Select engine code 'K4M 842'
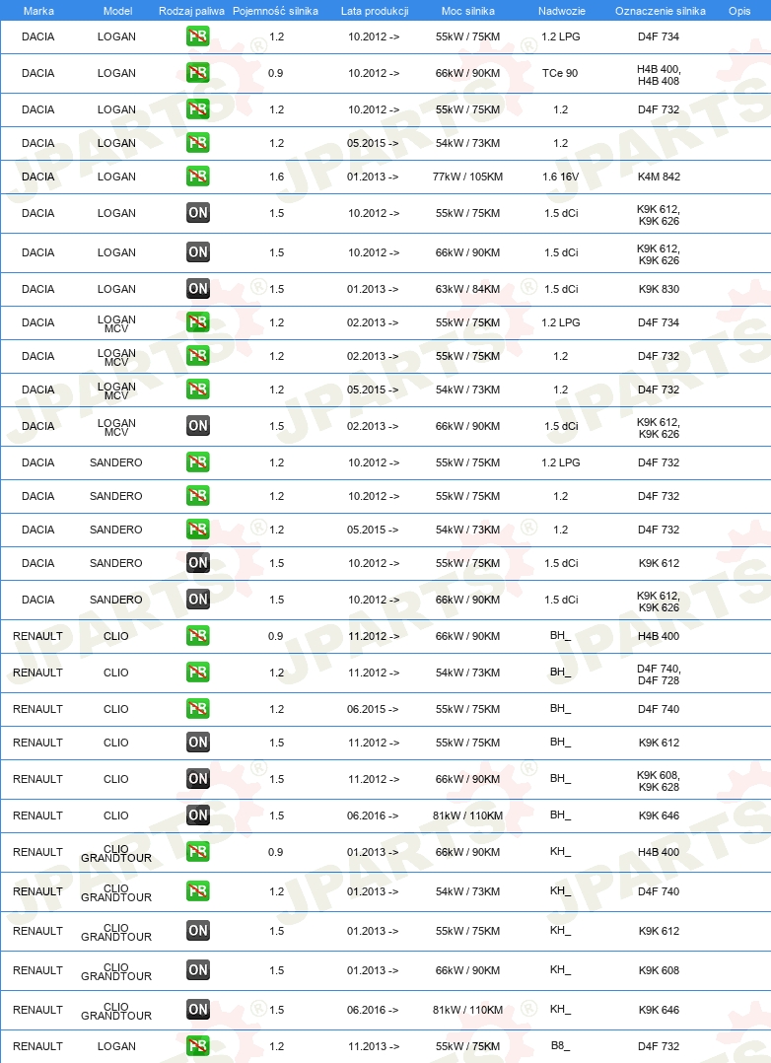This screenshot has width=771, height=1063. pos(660,177)
